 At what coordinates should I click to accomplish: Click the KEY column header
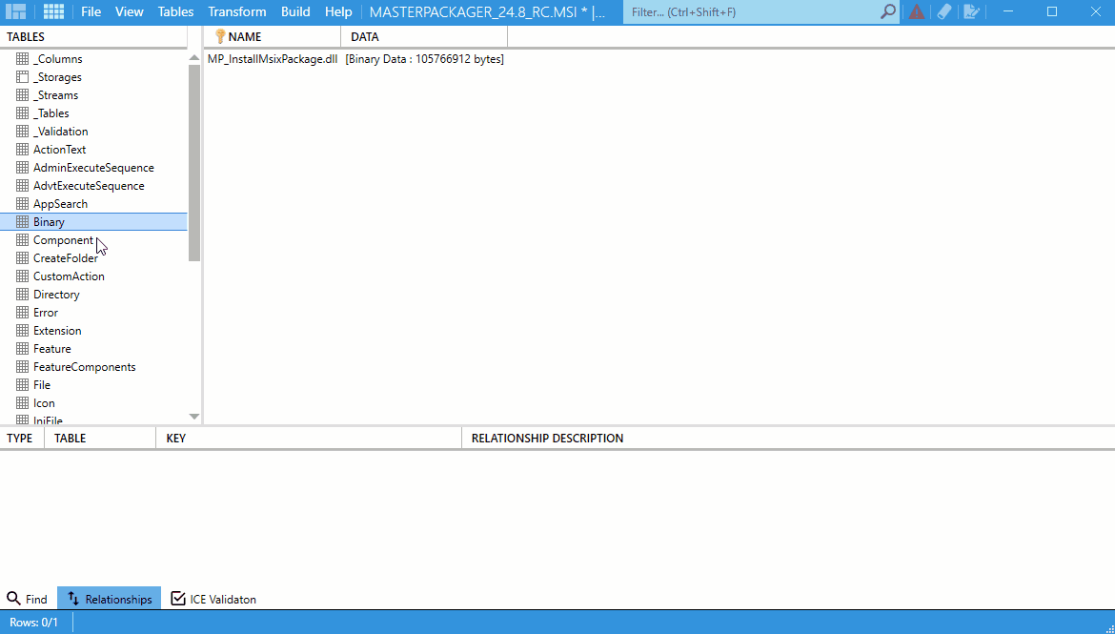pyautogui.click(x=310, y=439)
